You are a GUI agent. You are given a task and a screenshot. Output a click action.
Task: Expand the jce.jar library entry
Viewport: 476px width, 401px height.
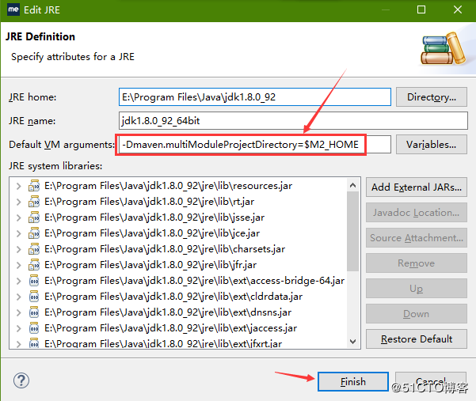pyautogui.click(x=19, y=233)
